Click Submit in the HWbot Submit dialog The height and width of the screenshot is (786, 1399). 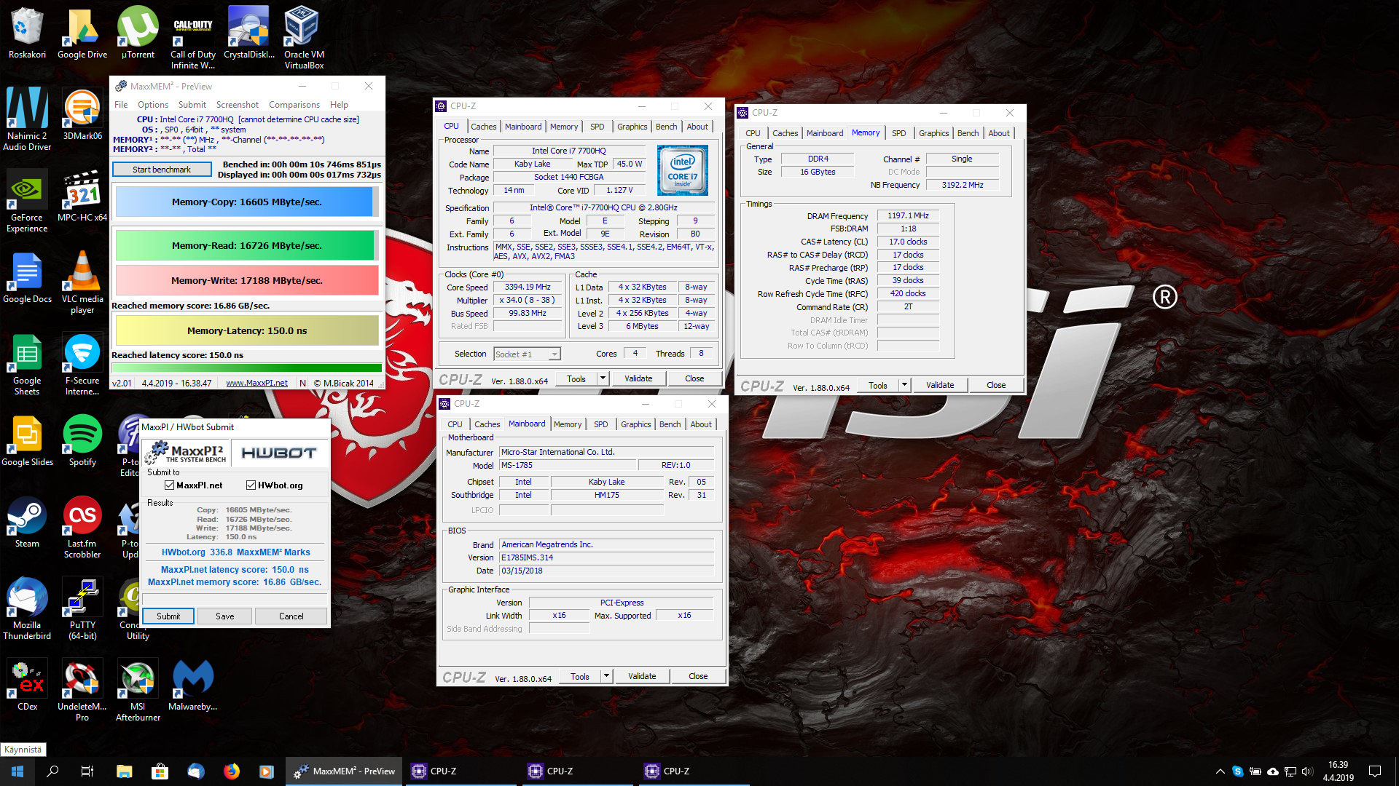click(168, 616)
